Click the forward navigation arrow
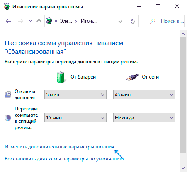Viewport: 187px width, 172px height. point(21,21)
